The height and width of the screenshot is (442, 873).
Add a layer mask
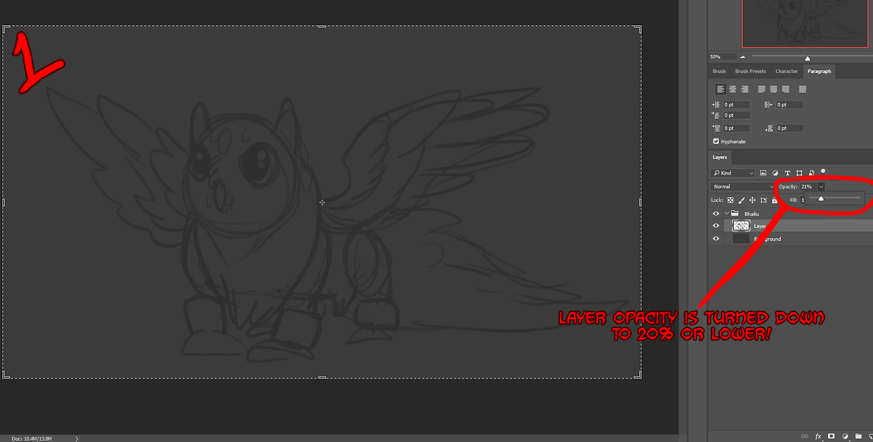coord(831,436)
